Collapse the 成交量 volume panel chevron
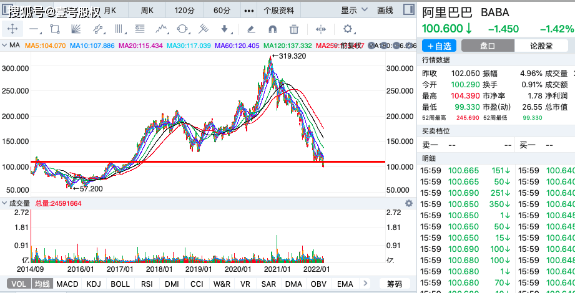This screenshot has height=293, width=575. click(4, 203)
